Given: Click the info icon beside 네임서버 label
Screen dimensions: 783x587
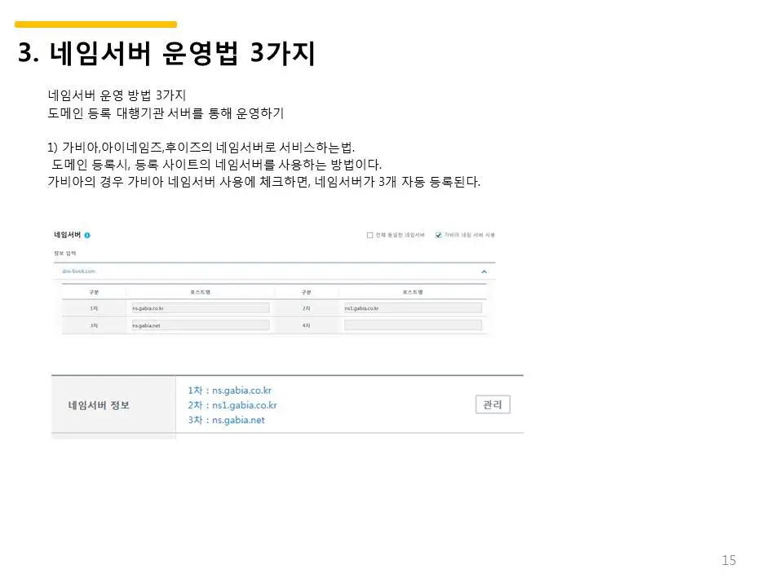Looking at the screenshot, I should (87, 234).
